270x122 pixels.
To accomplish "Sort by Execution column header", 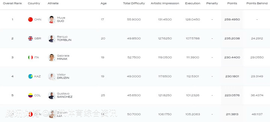I will [x=193, y=3].
